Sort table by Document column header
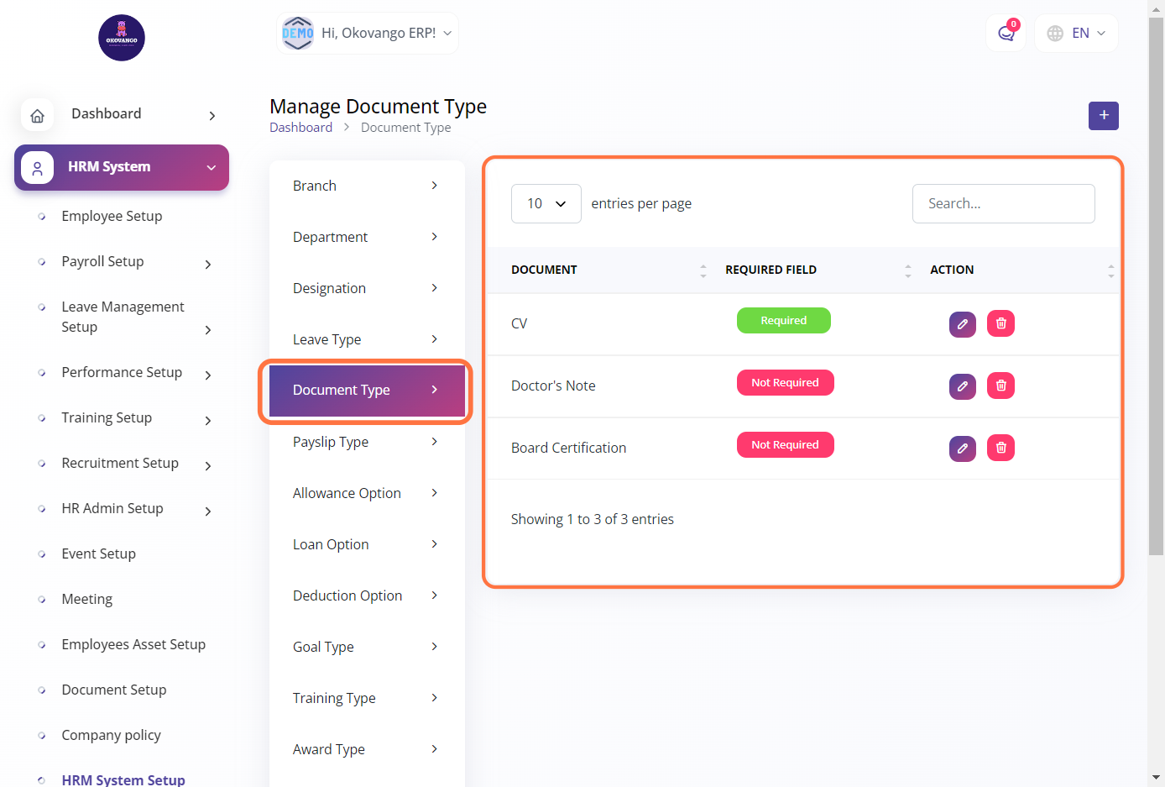 click(x=544, y=270)
